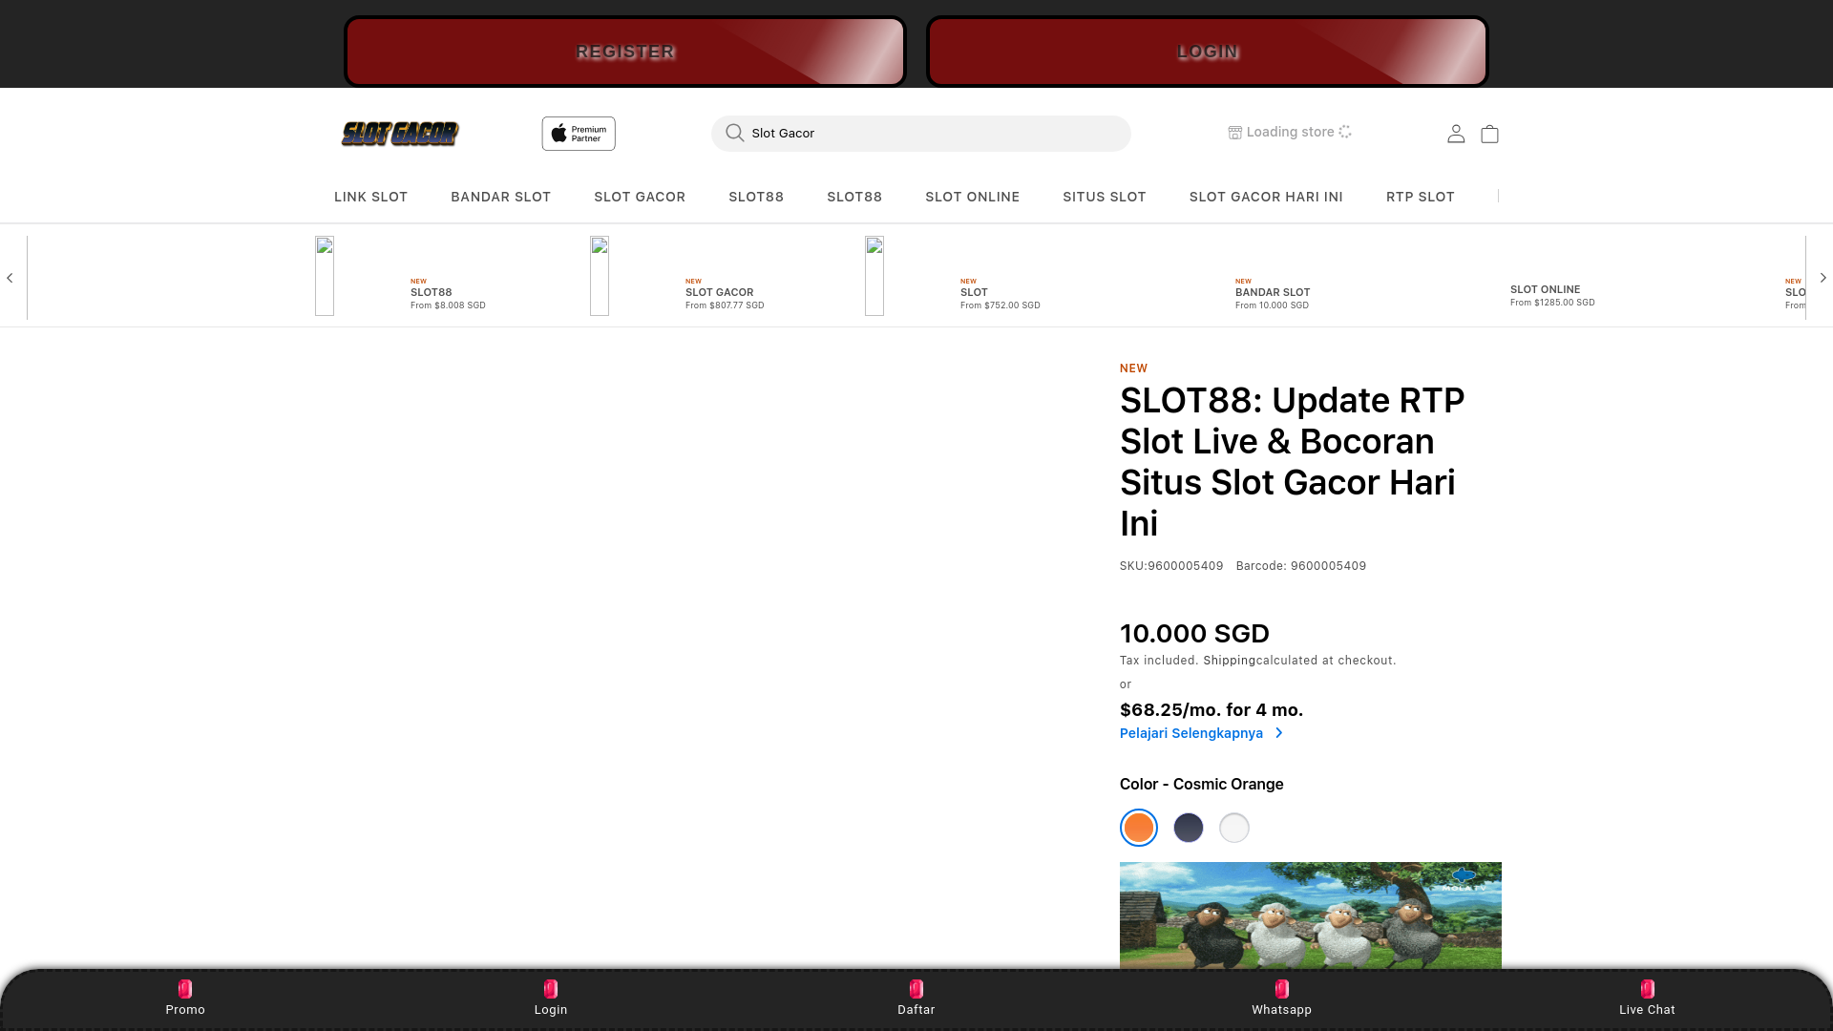Tap the Promo icon in bottom bar
The width and height of the screenshot is (1833, 1031).
coord(185,989)
